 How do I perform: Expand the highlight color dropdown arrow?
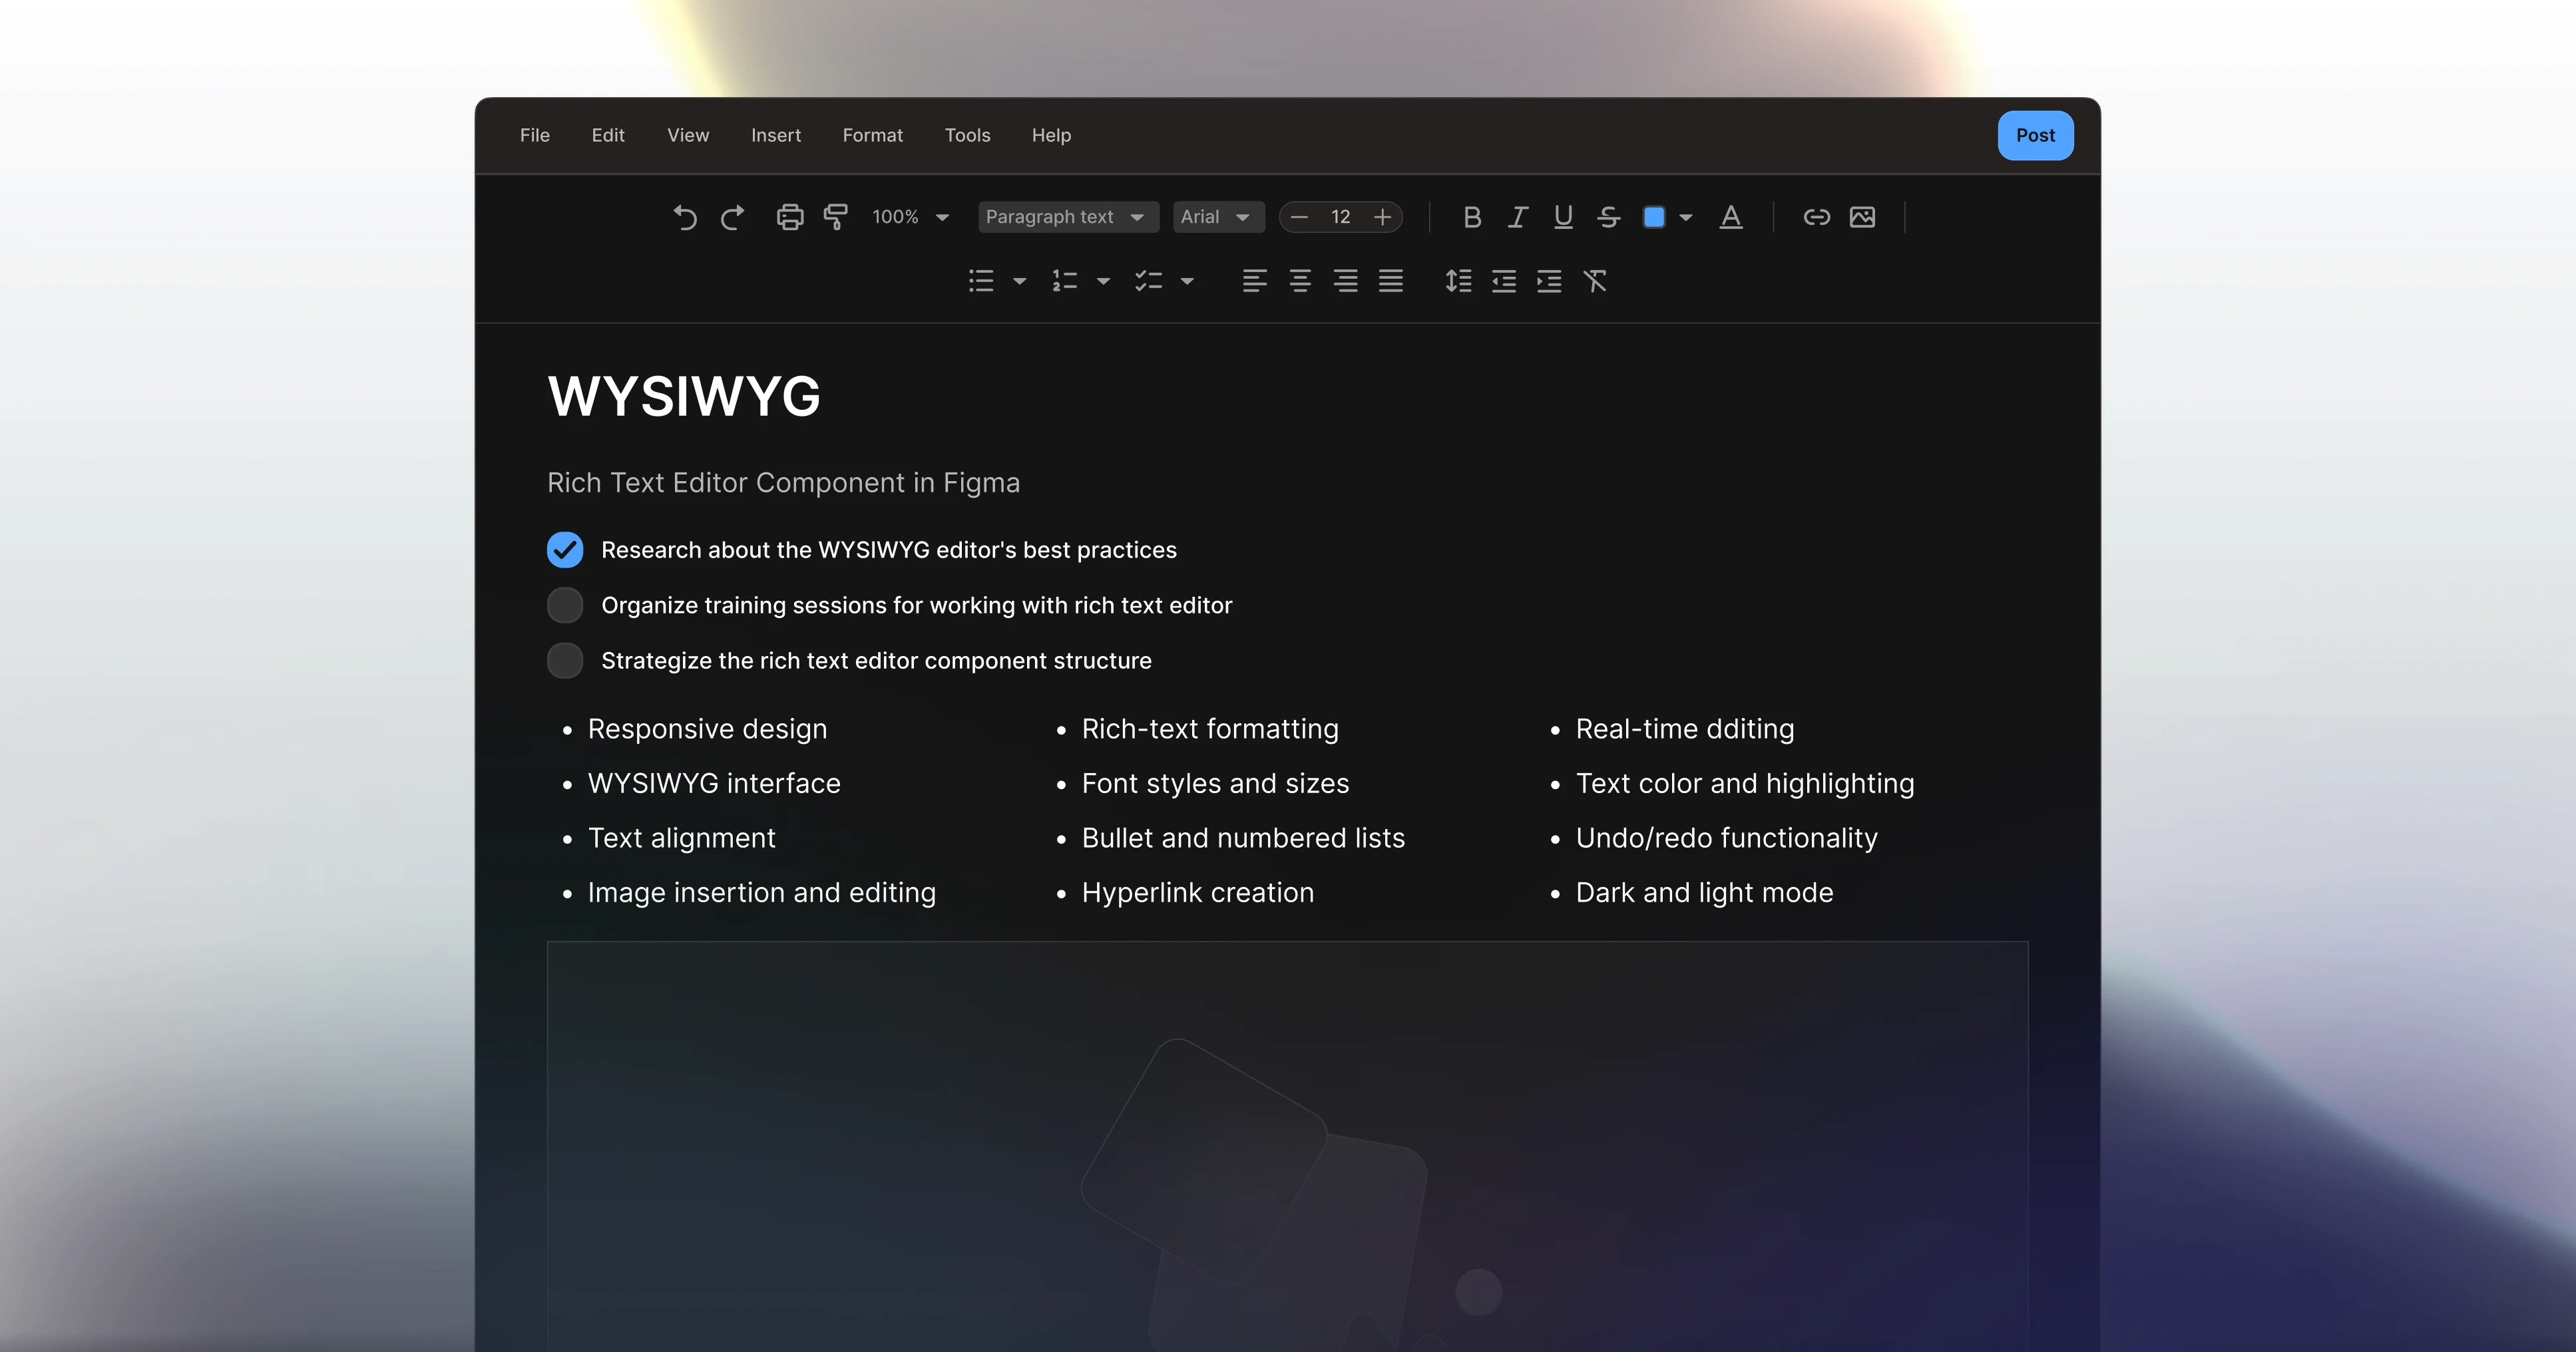tap(1686, 217)
